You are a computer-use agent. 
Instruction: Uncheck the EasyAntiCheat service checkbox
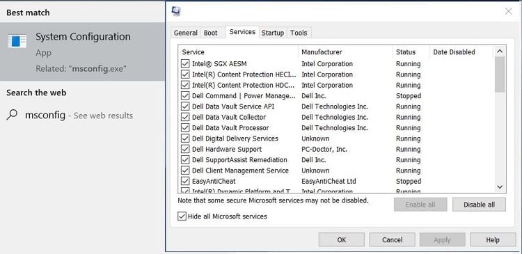pyautogui.click(x=185, y=181)
